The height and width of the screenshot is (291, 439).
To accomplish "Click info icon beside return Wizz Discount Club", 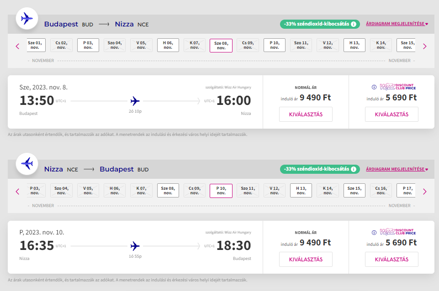I will point(374,232).
